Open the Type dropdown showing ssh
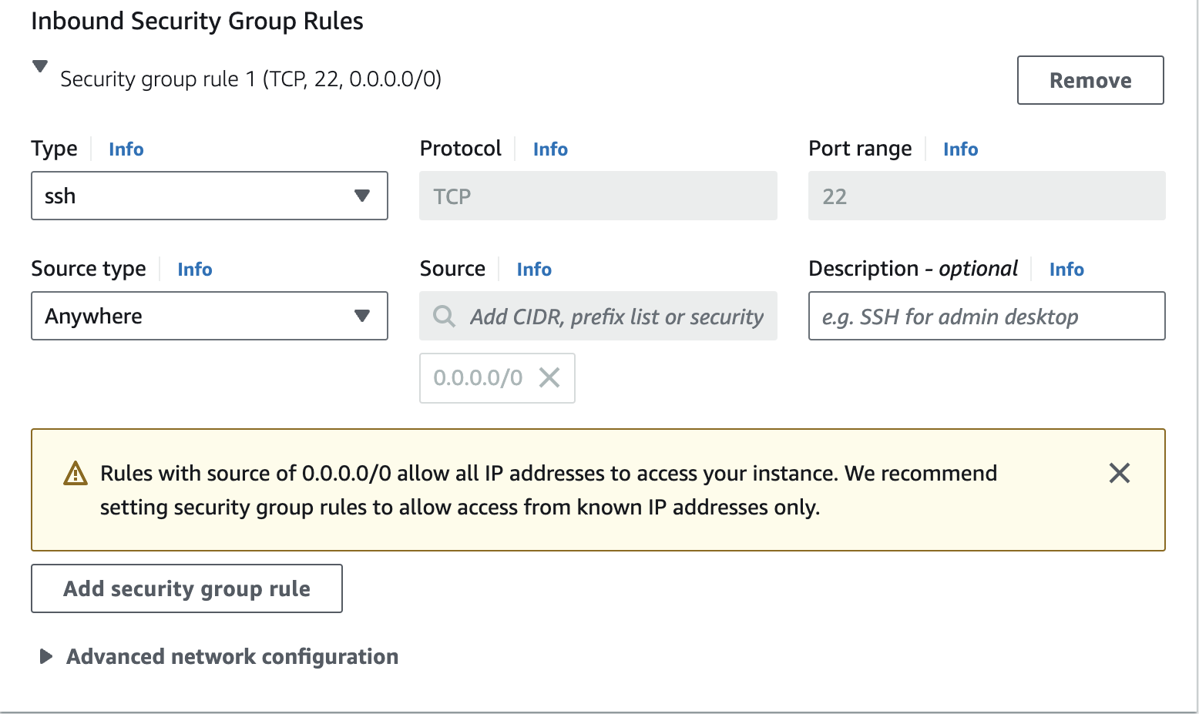The image size is (1199, 714). (209, 196)
